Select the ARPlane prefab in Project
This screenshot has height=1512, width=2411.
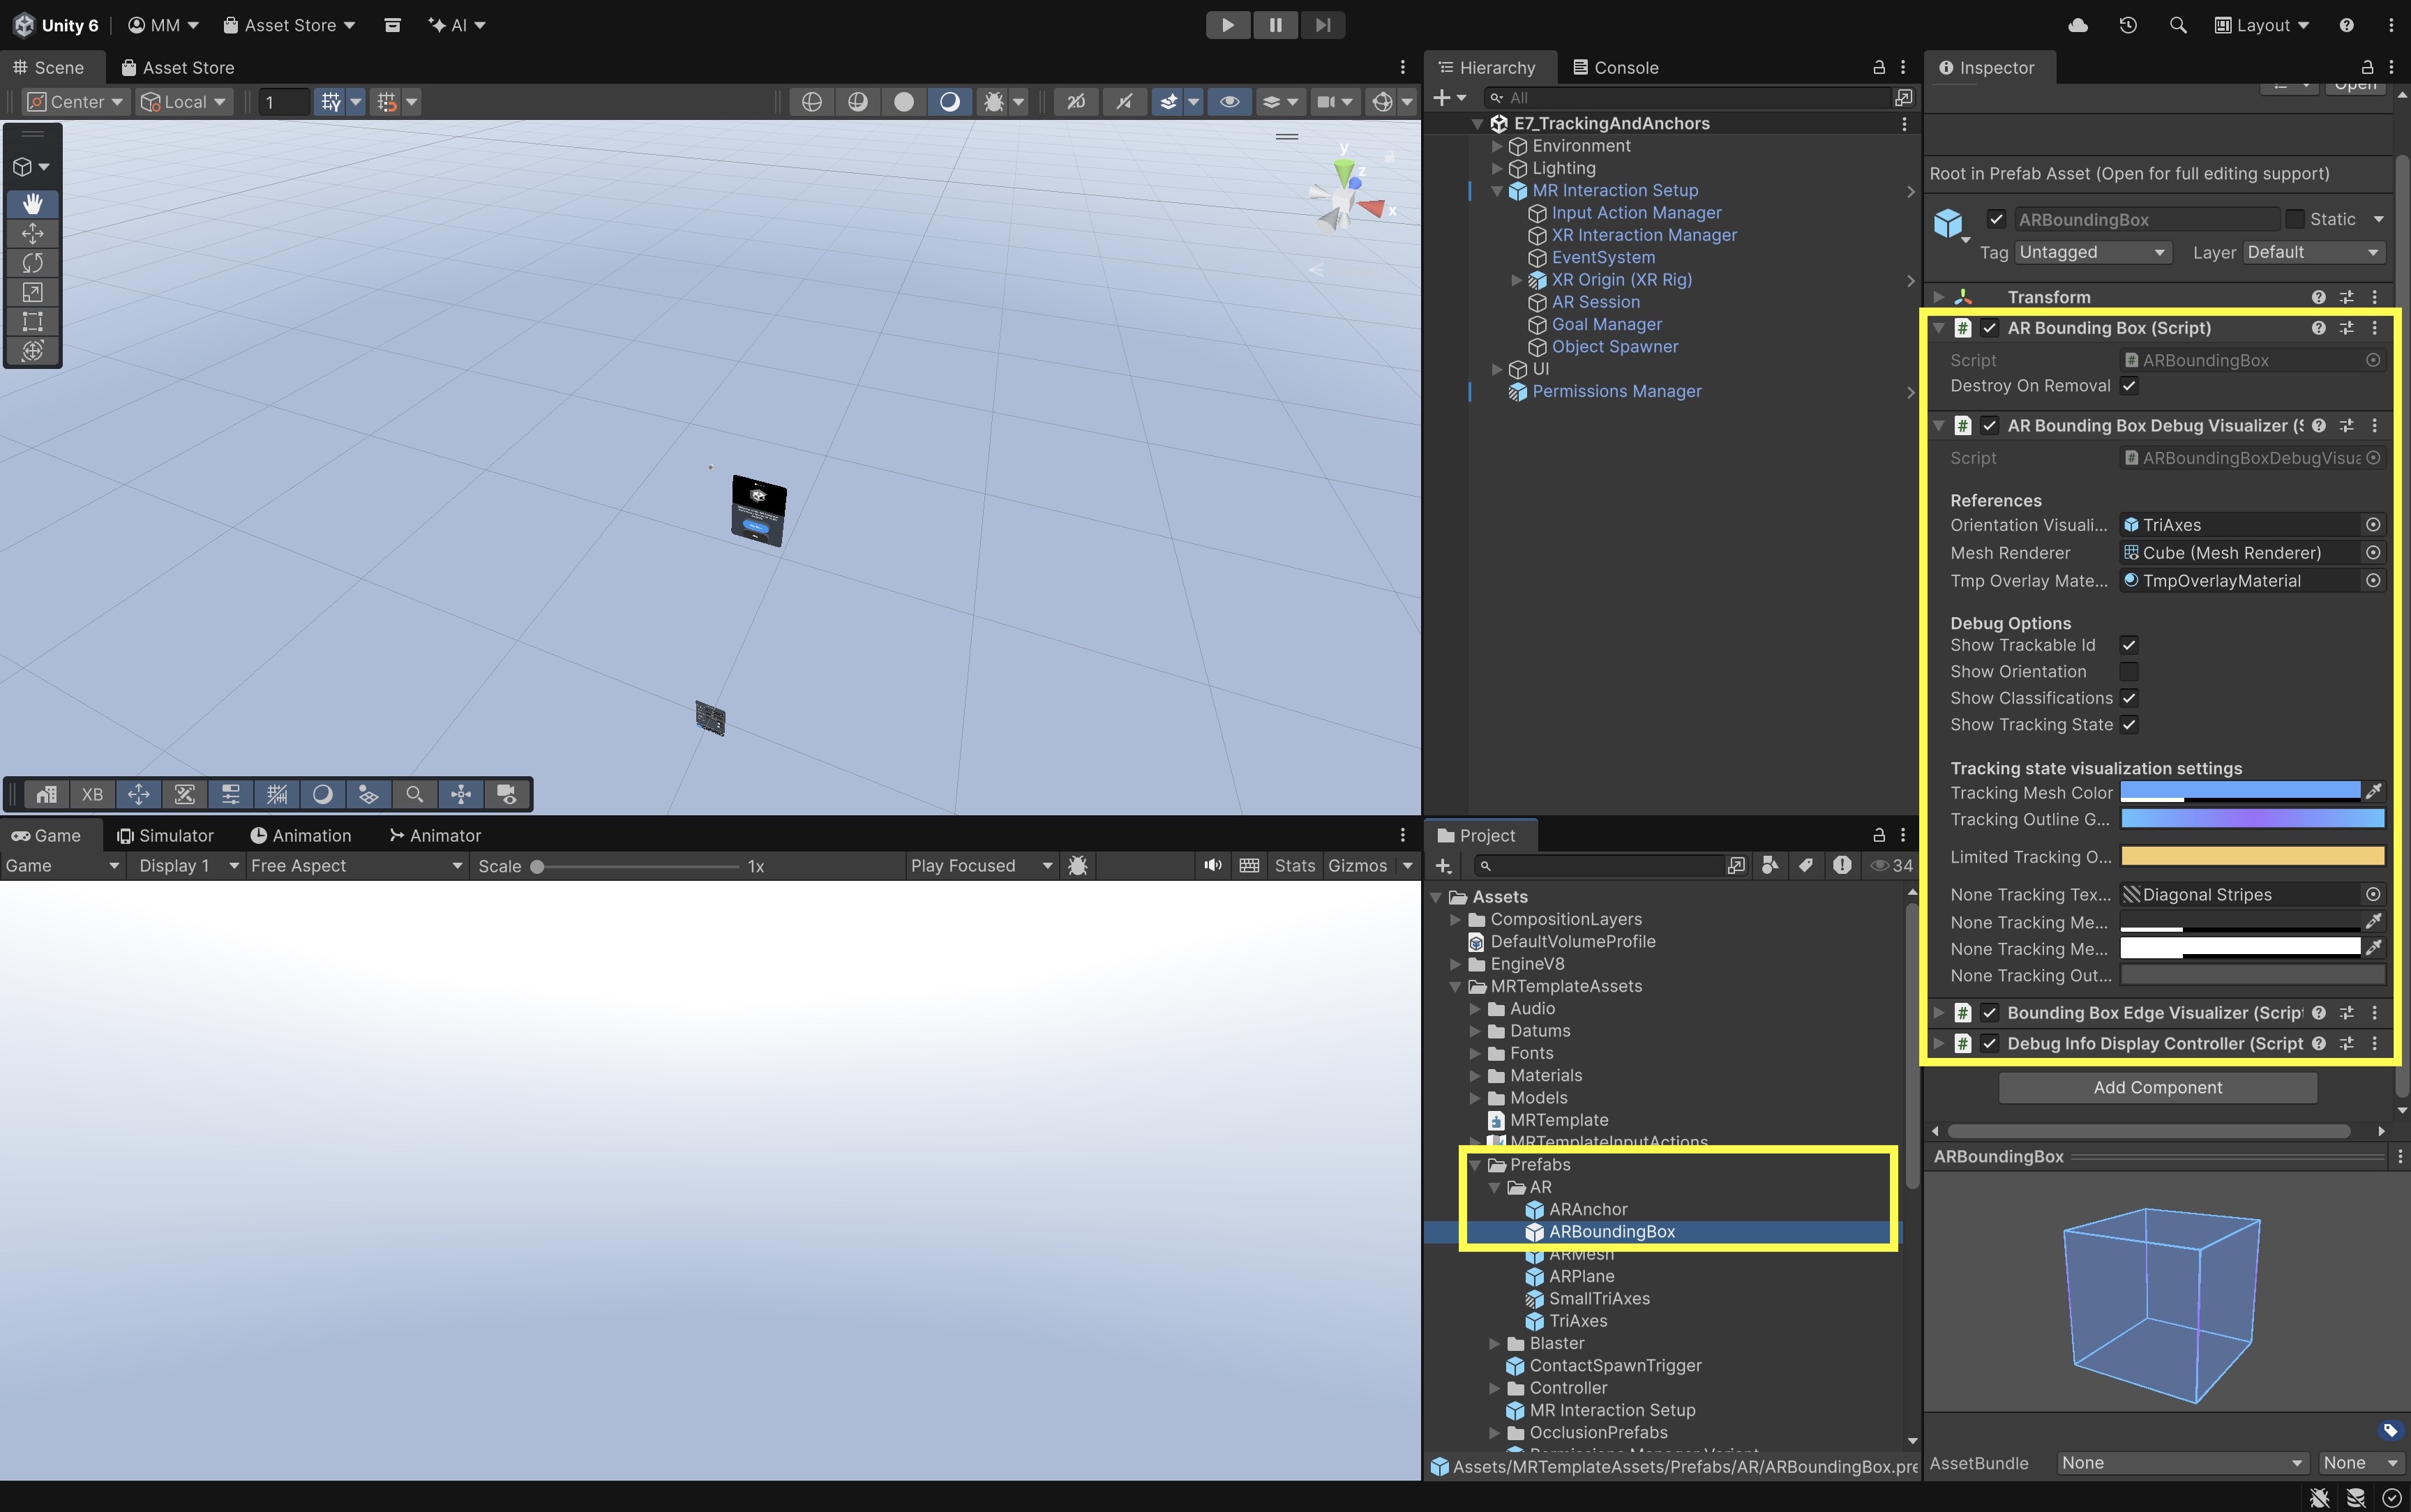(1581, 1276)
